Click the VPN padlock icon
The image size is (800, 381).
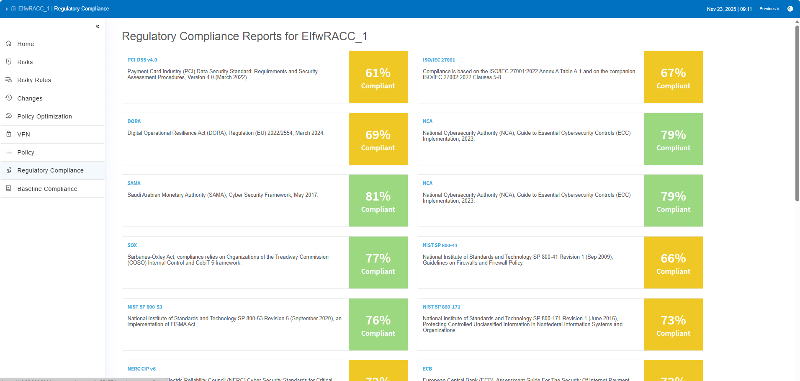pyautogui.click(x=9, y=134)
